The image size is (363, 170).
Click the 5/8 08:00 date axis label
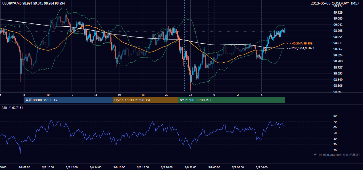(24, 167)
